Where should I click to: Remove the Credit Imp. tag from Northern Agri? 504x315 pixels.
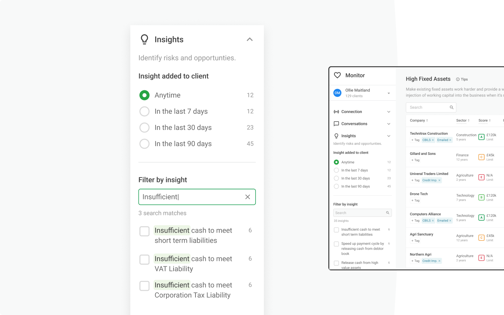(439, 261)
